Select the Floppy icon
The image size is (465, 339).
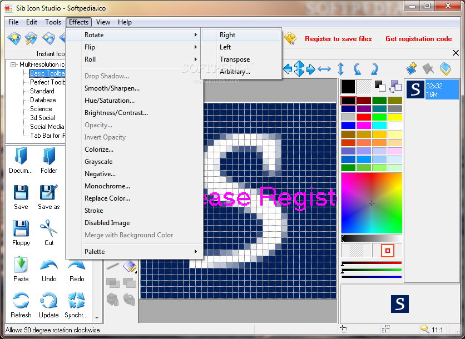coord(21,228)
